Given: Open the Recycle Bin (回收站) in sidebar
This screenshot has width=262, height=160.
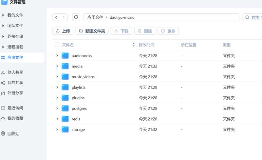Looking at the screenshot, I should 13,134.
